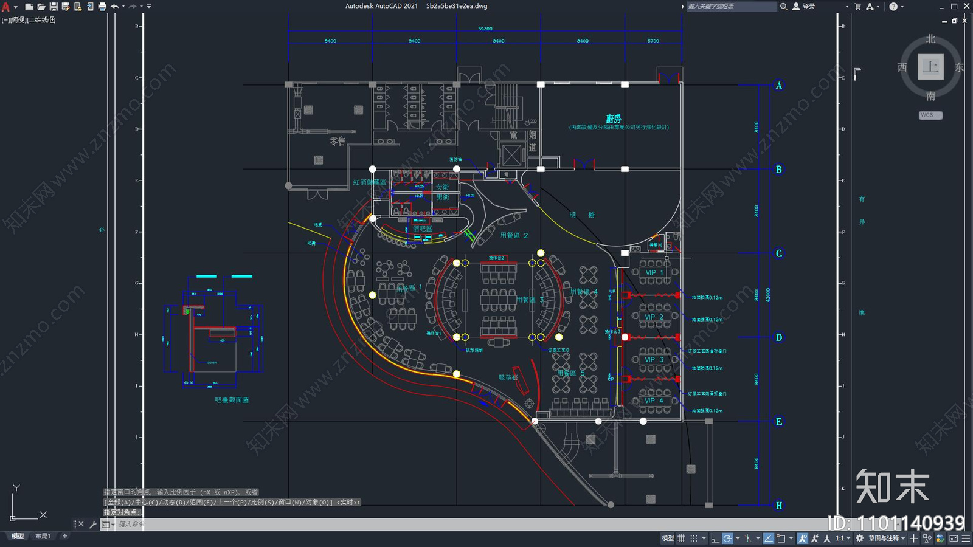
Task: Switch to the 布局1 layout tab
Action: (x=43, y=536)
